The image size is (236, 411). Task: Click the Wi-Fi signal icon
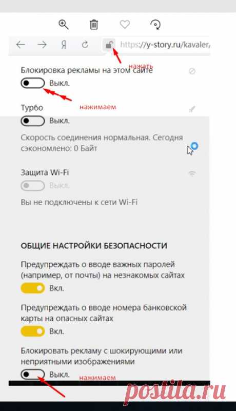pyautogui.click(x=192, y=173)
